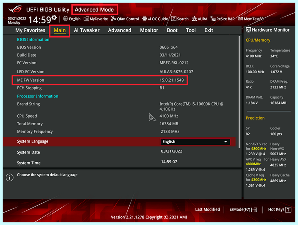Image resolution: width=298 pixels, height=225 pixels.
Task: Click the Processor Information heading
Action: coord(37,96)
